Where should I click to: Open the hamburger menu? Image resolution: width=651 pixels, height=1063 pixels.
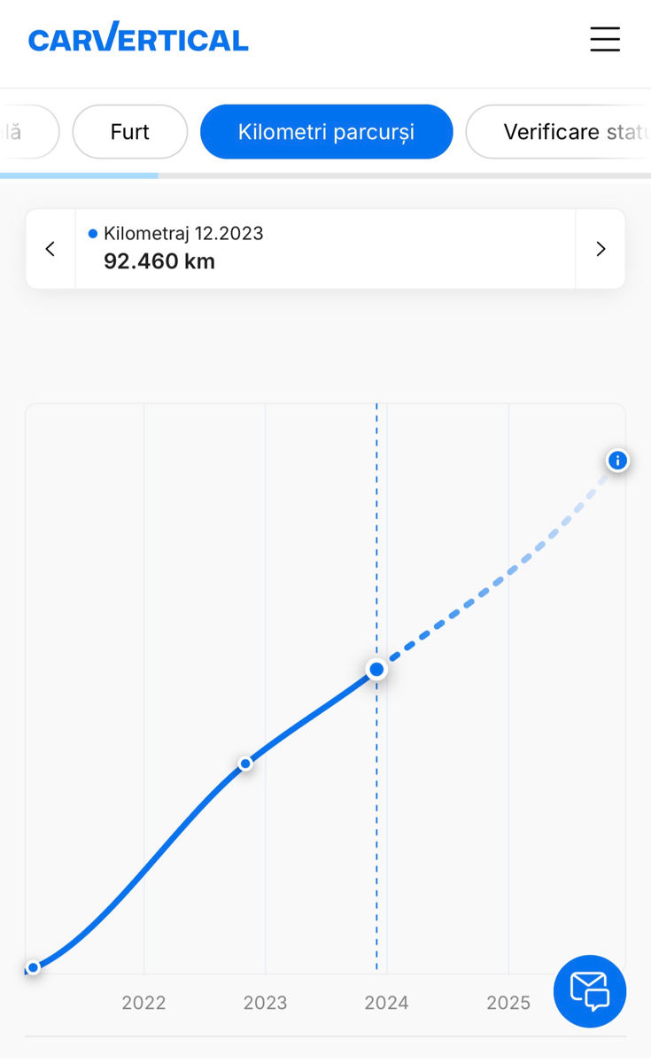605,39
